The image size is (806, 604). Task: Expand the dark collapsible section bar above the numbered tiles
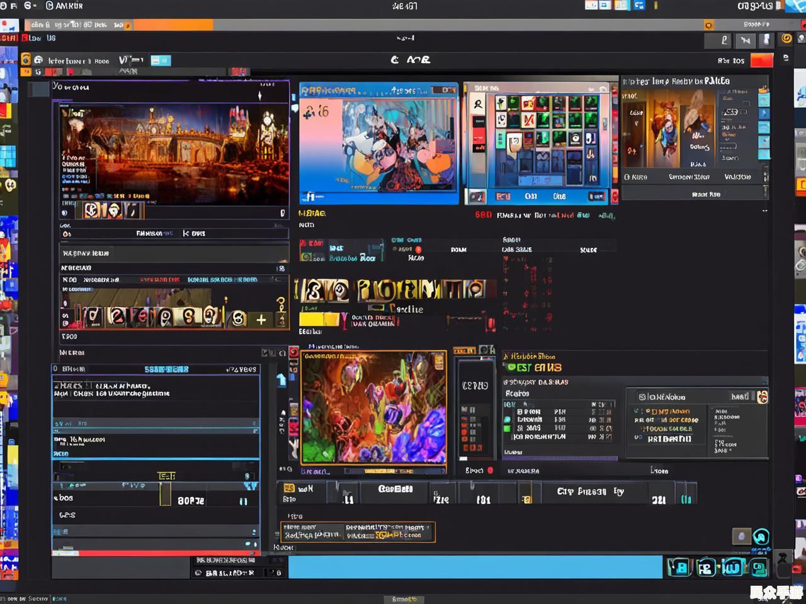173,253
